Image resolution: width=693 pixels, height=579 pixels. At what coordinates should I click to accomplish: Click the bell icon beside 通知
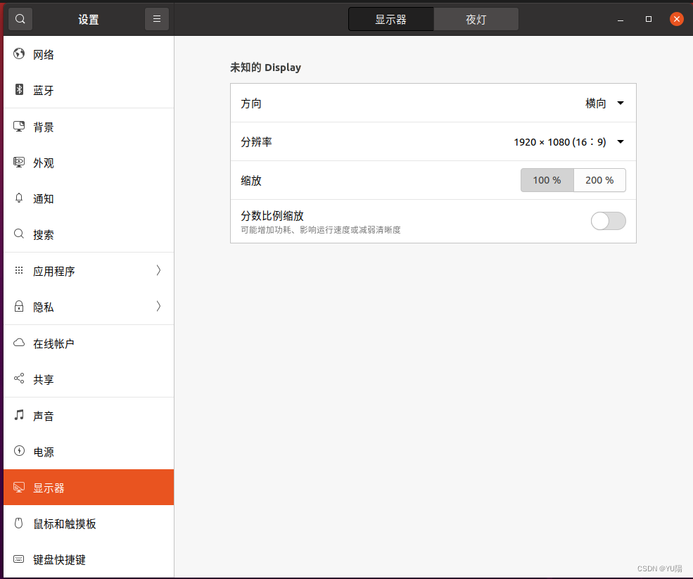[x=19, y=198]
